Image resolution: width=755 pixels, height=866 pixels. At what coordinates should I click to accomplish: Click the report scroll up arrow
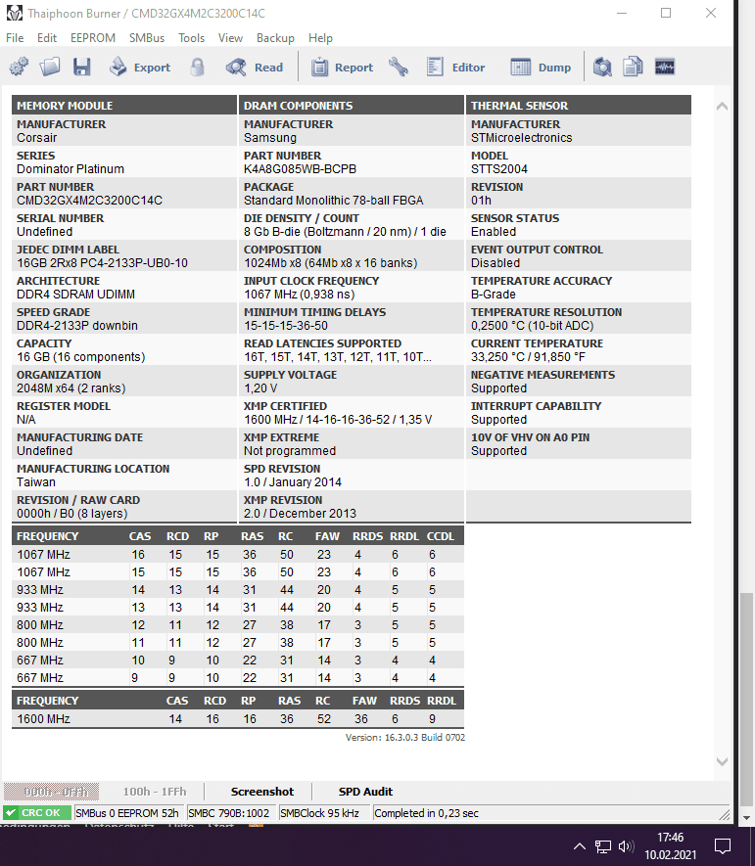click(722, 106)
